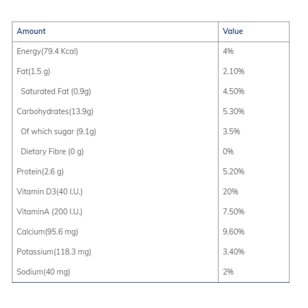
Task: Select the Of which sugar (9.1g) entry
Action: point(59,132)
